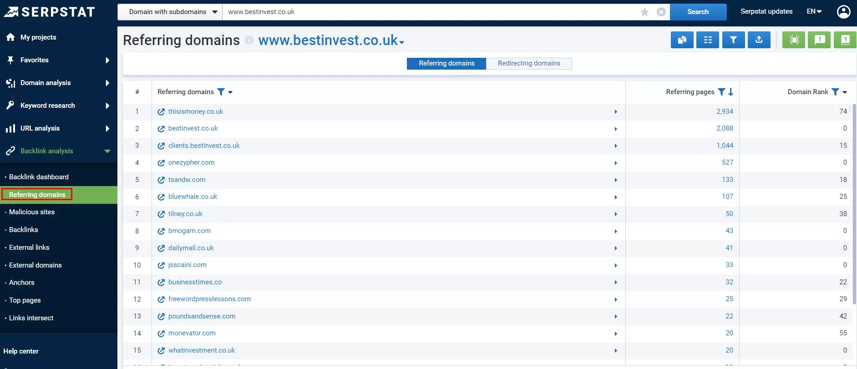Click the Backlink analysis chain icon
Screen dimensions: 857x369
[x=10, y=151]
